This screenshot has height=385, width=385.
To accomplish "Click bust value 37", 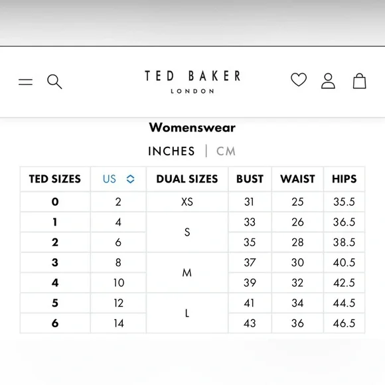I will 250,262.
